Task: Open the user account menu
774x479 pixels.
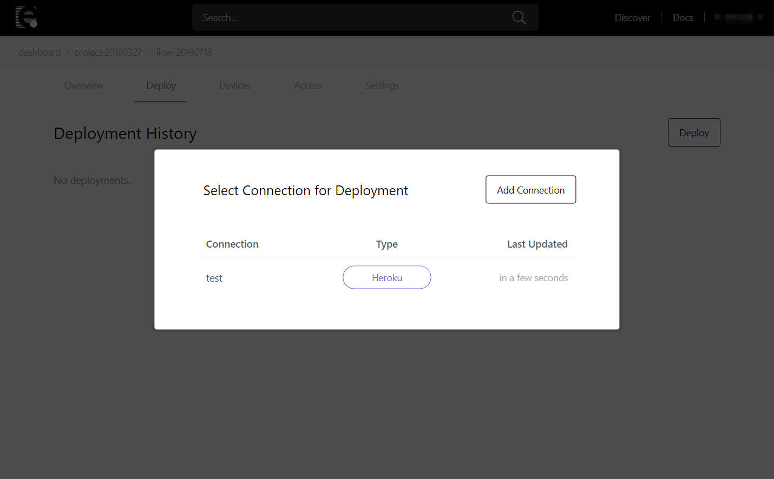Action: pos(738,17)
